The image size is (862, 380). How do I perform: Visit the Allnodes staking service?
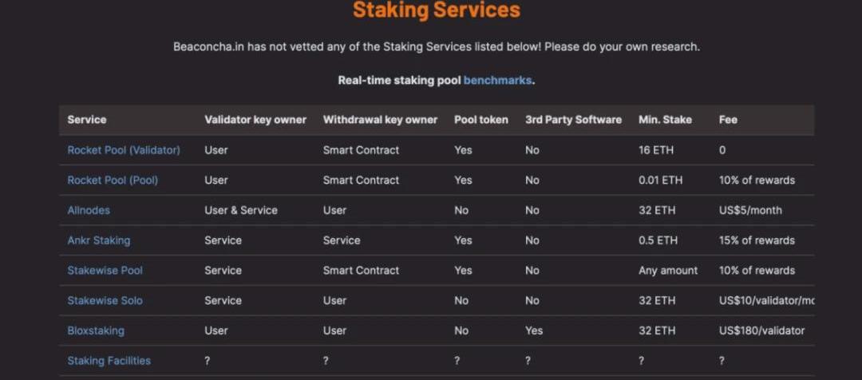[x=89, y=211]
